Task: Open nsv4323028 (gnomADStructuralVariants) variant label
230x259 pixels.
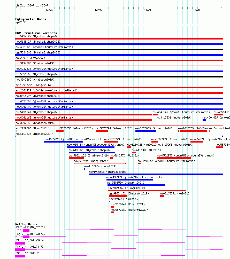Action: coord(44,47)
